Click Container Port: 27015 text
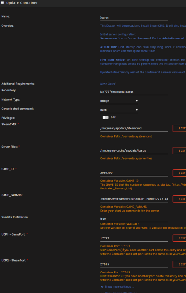Image resolution: width=186 pixels, height=293 pixels. (115, 272)
